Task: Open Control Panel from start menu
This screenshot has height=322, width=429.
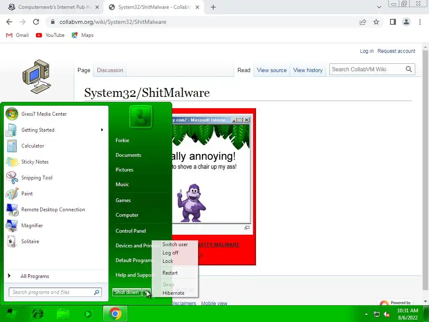Action: click(x=131, y=231)
